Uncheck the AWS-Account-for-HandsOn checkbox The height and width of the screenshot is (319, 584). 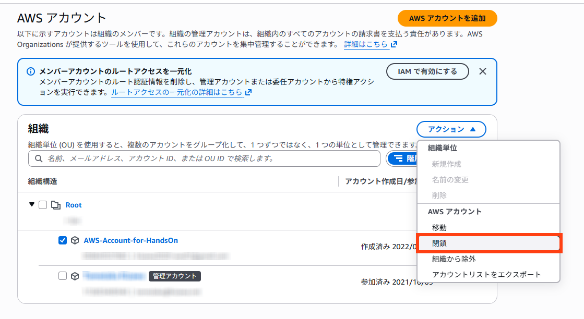(x=63, y=240)
